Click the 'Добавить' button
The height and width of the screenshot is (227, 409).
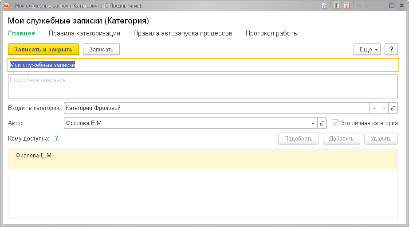point(342,139)
